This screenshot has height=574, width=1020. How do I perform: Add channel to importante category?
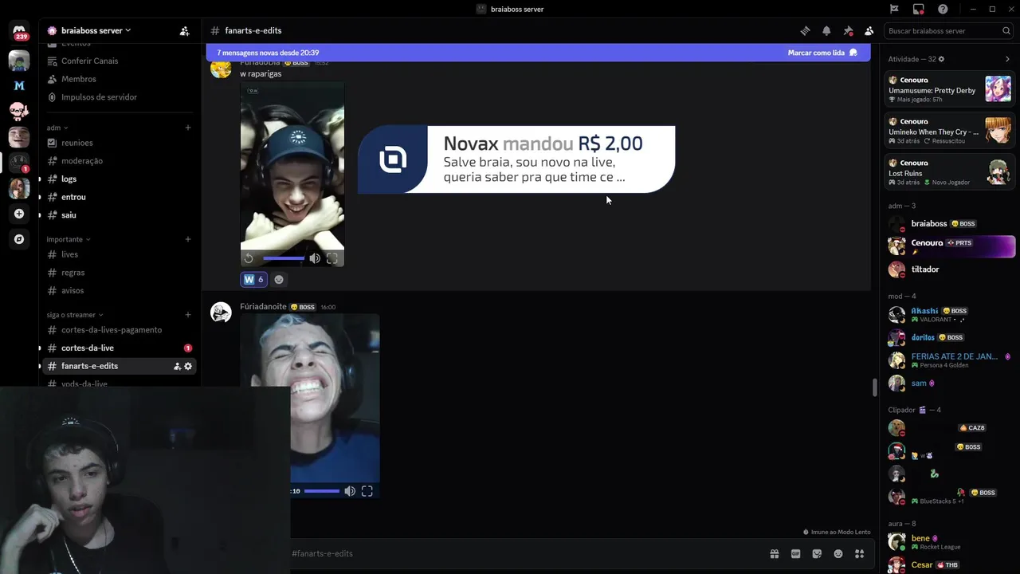pos(188,239)
